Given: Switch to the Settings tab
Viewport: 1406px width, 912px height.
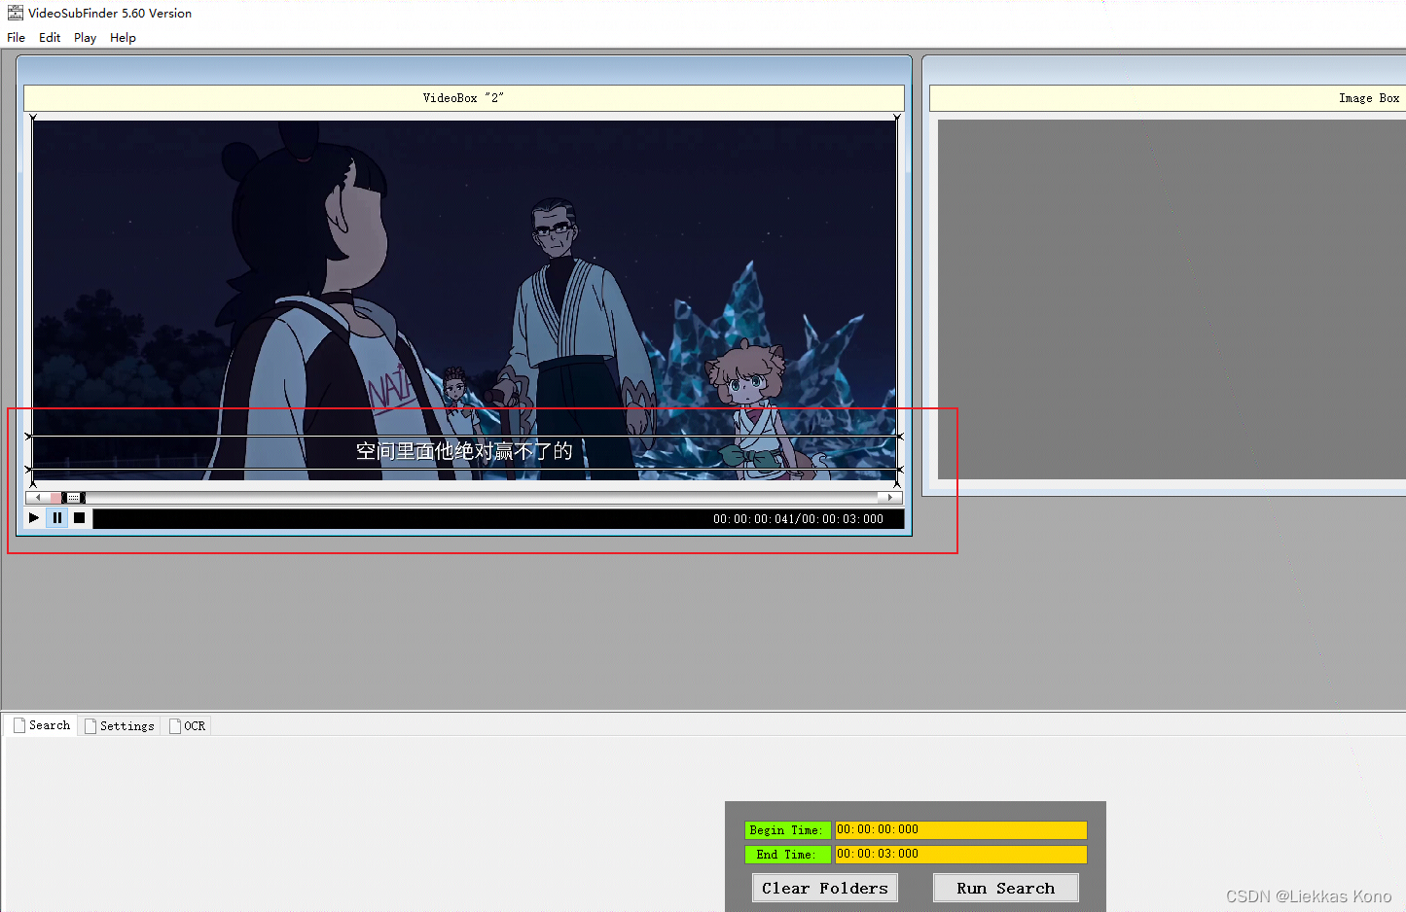Looking at the screenshot, I should (119, 726).
